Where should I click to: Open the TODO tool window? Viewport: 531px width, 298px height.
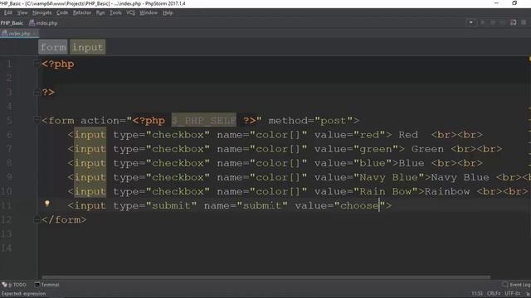[x=14, y=285]
